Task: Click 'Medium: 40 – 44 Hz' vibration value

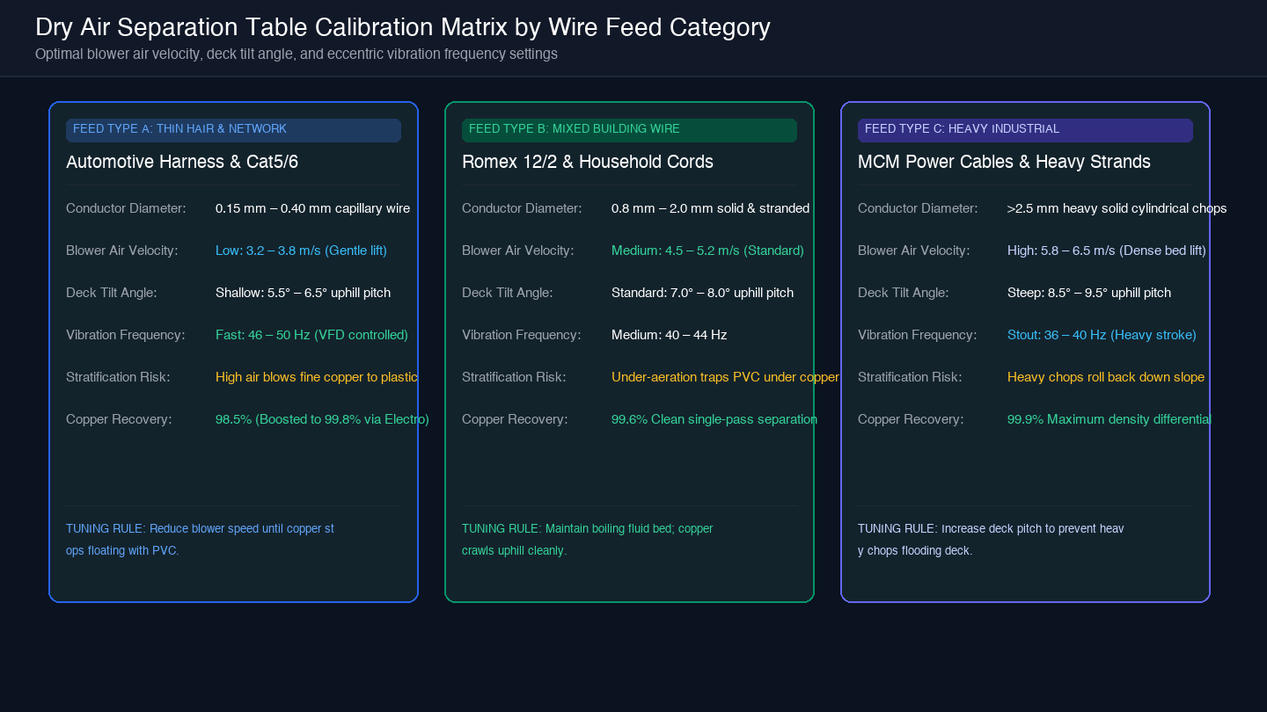Action: [x=669, y=335]
